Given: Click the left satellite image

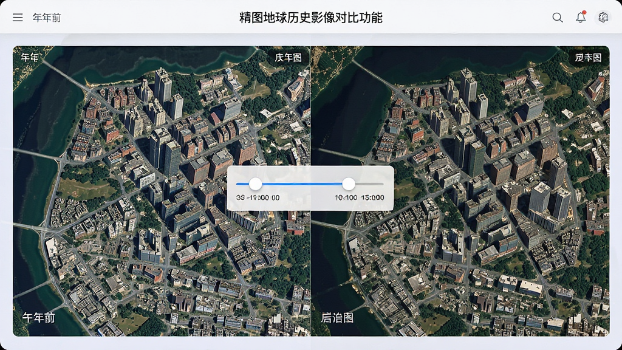Looking at the screenshot, I should (x=162, y=191).
